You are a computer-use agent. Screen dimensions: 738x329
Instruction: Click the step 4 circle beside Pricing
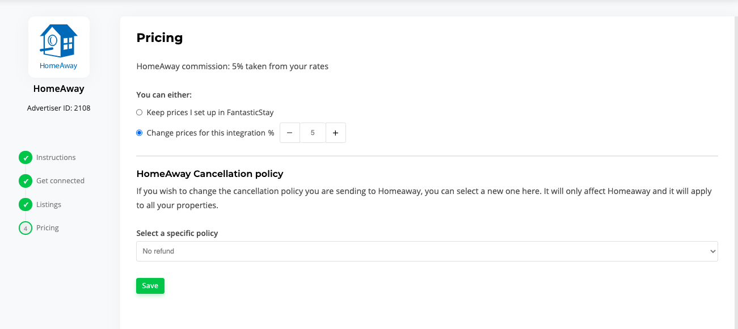coord(26,228)
